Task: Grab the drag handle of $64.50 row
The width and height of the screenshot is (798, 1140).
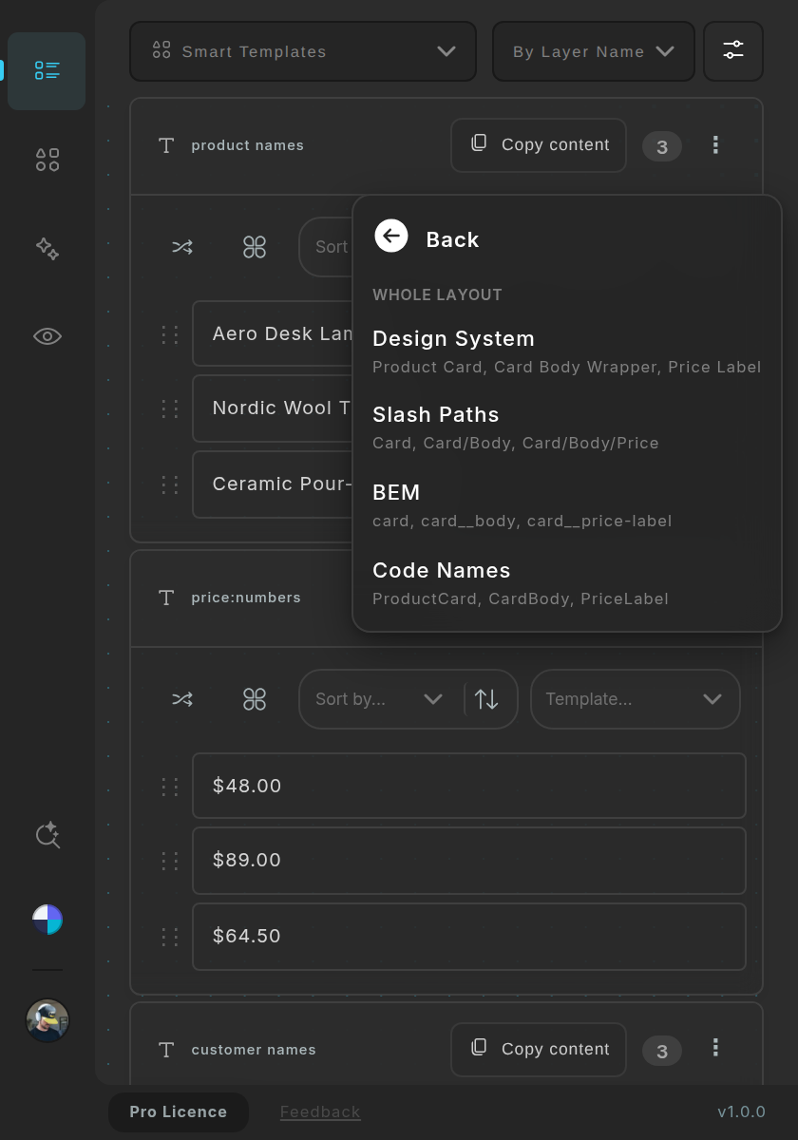Action: [x=170, y=937]
